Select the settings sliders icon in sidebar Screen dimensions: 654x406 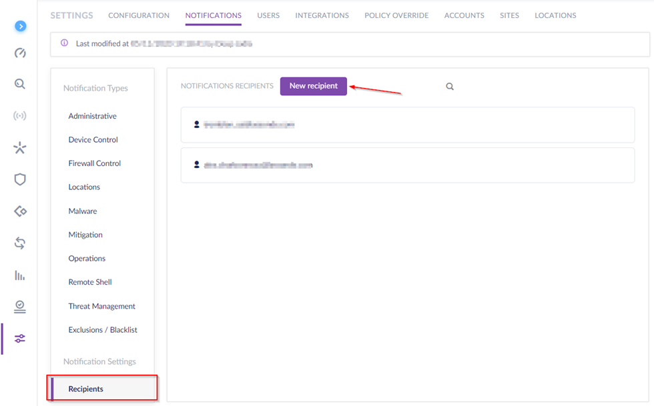(20, 338)
